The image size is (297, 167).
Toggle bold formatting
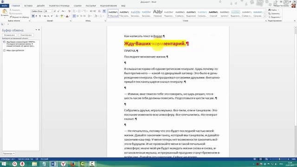coord(33,16)
